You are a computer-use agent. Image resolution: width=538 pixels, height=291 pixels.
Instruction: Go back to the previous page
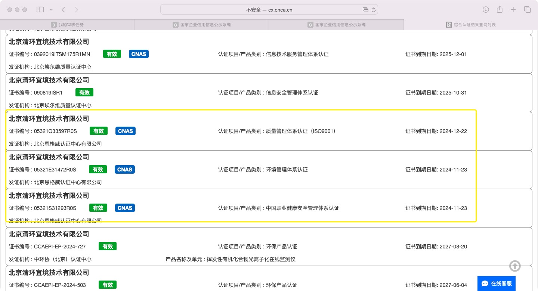pos(63,10)
